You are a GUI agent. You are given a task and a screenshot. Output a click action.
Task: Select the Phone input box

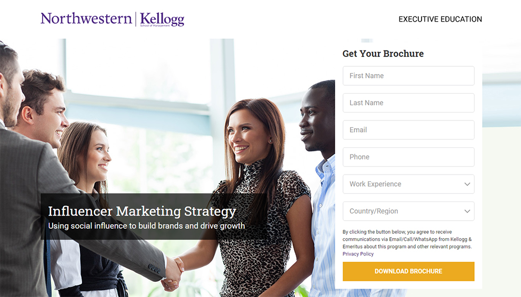tap(408, 157)
